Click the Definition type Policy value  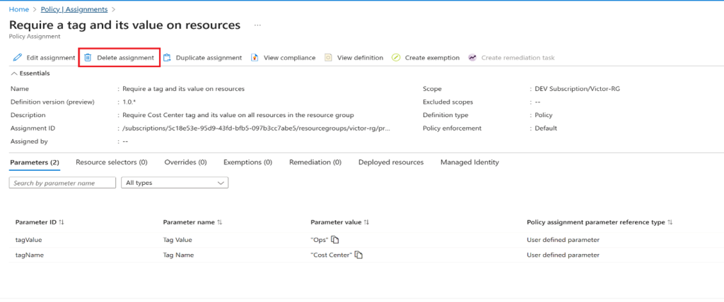click(x=544, y=115)
